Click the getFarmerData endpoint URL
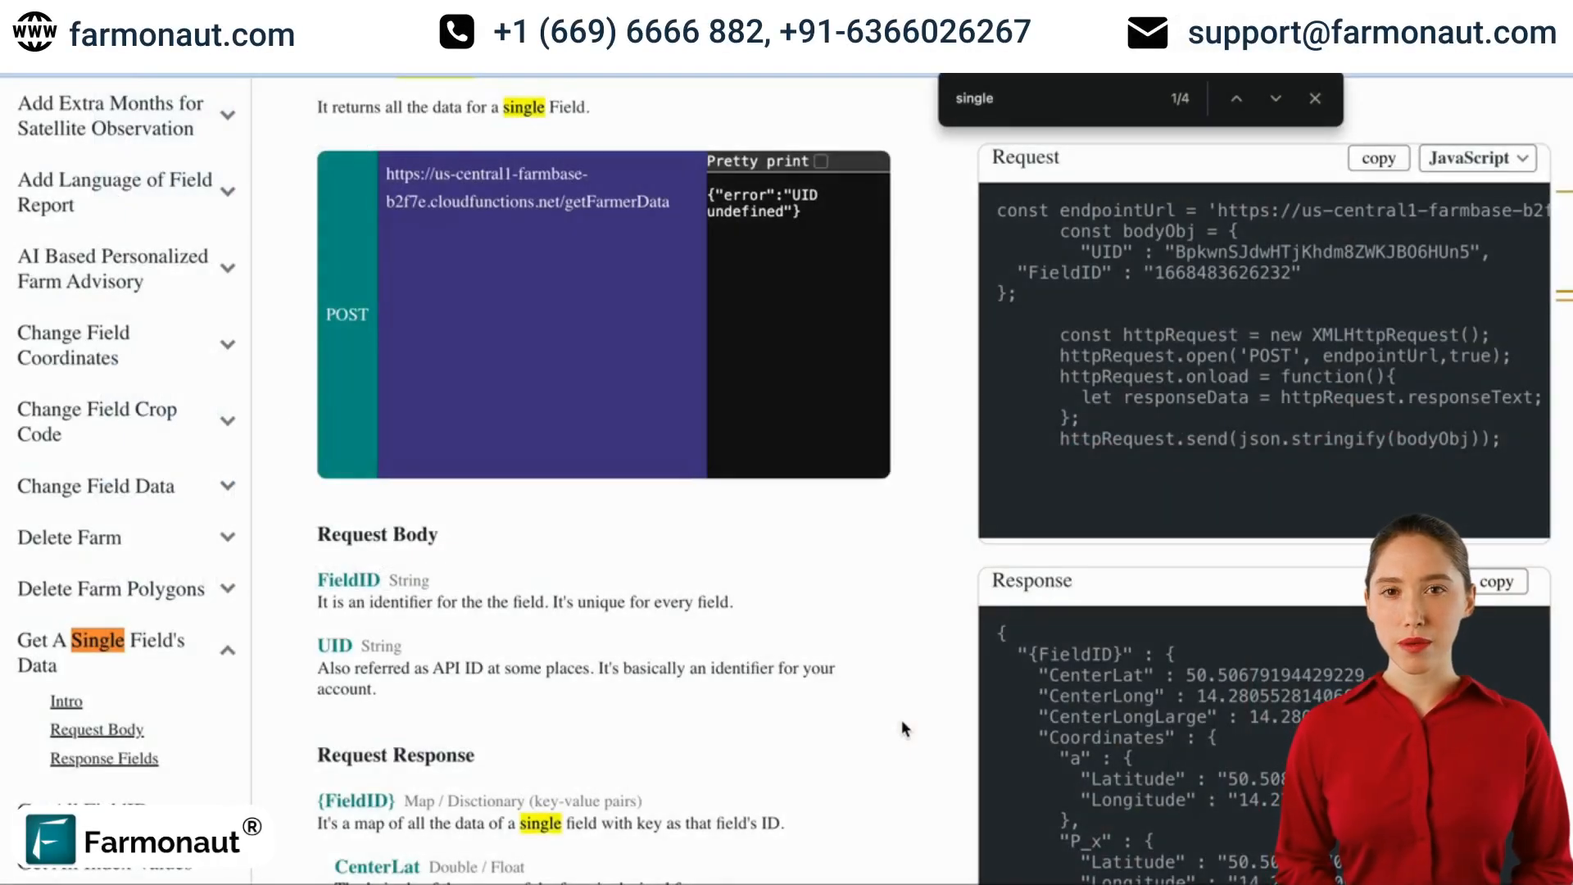The image size is (1573, 885). coord(528,188)
